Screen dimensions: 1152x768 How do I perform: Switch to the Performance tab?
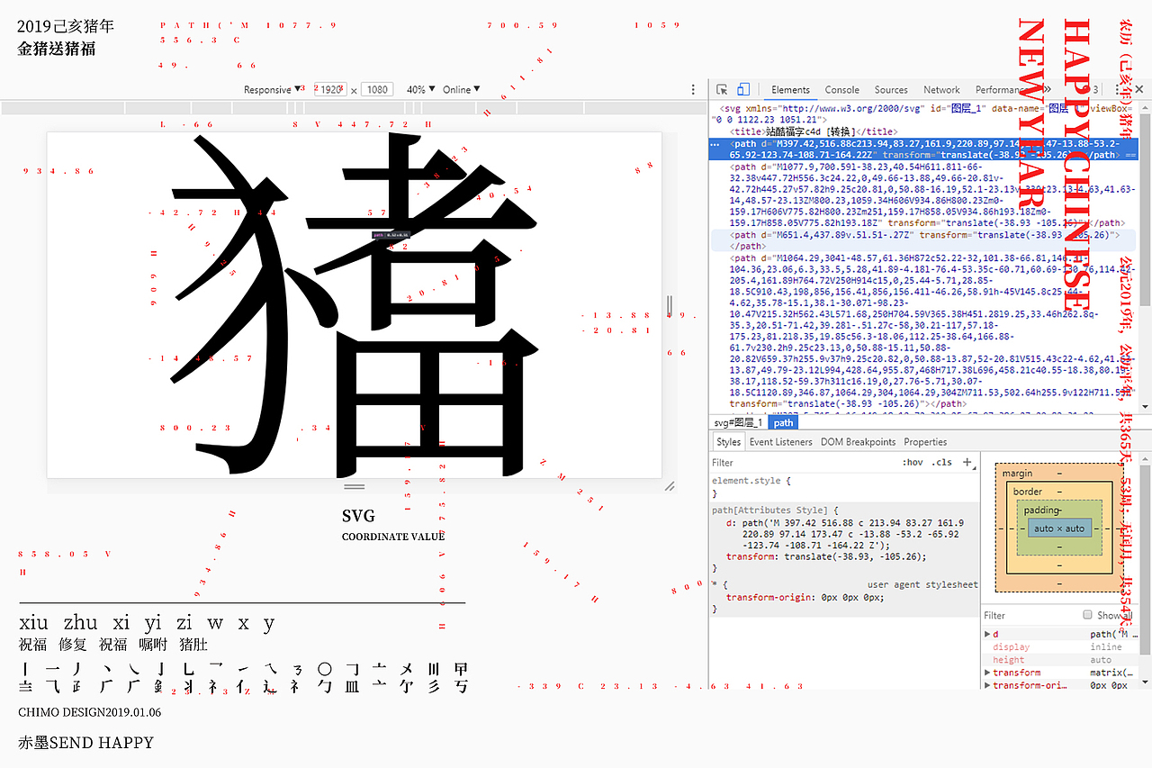[1001, 90]
